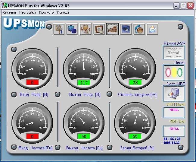The height and width of the screenshot is (162, 196).
Task: Click the Normal AVR mode indicator
Action: tap(174, 52)
